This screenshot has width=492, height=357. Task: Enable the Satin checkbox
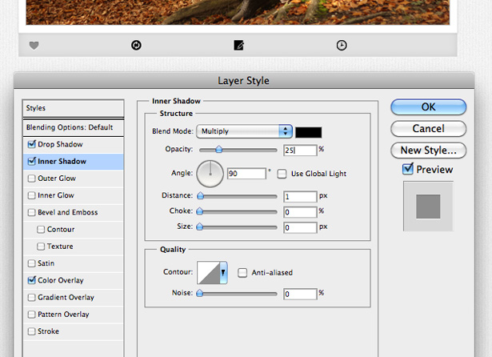(x=31, y=263)
